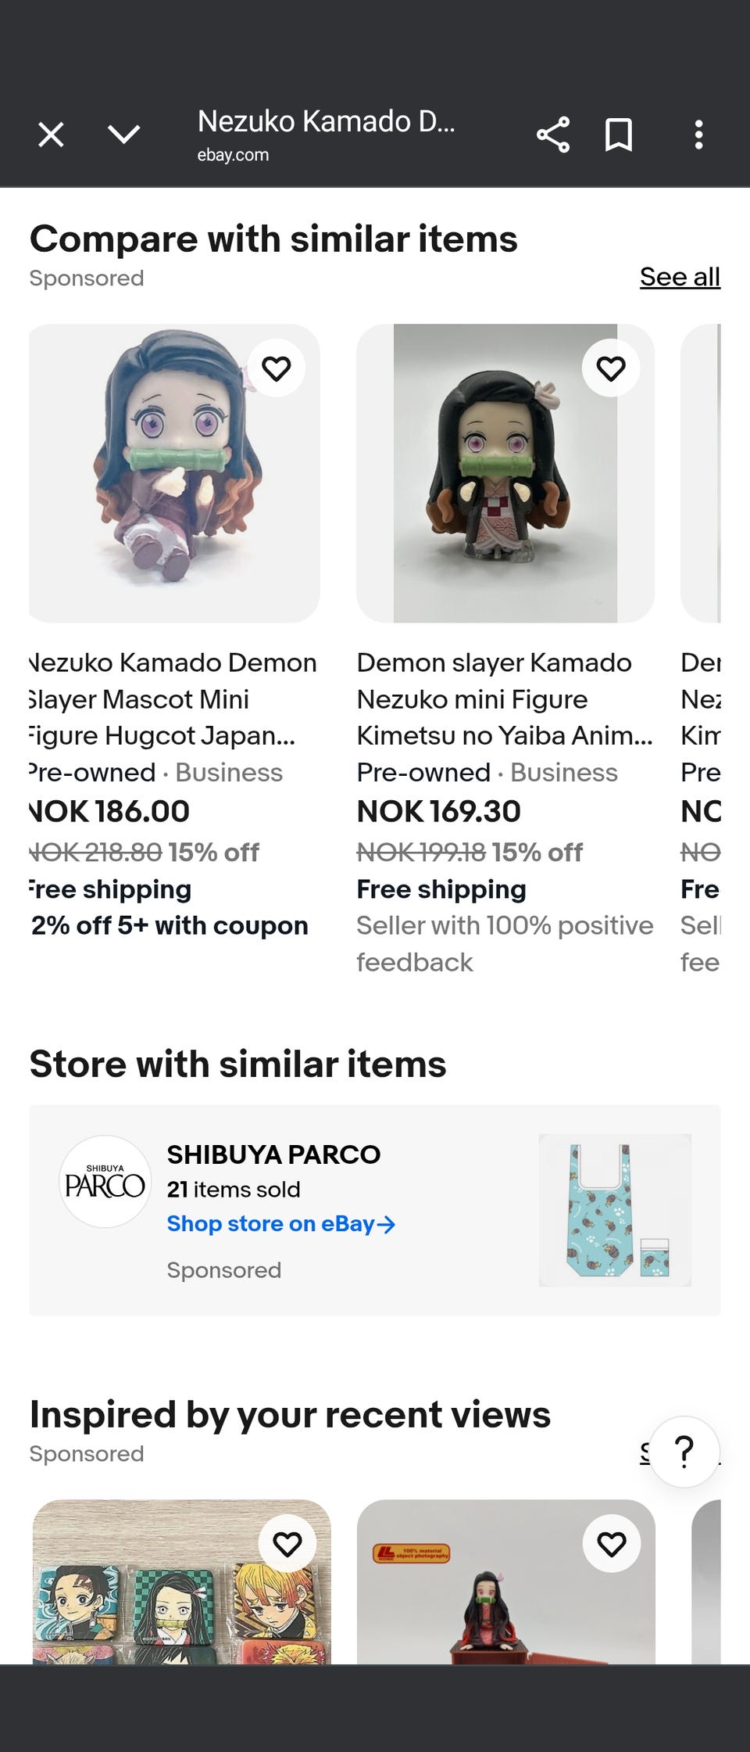Bookmark this page with the bookmark icon

pyautogui.click(x=619, y=135)
